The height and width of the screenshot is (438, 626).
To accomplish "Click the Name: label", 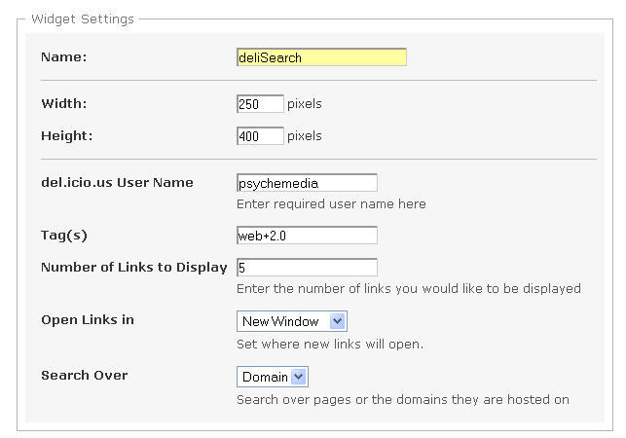I will (64, 57).
